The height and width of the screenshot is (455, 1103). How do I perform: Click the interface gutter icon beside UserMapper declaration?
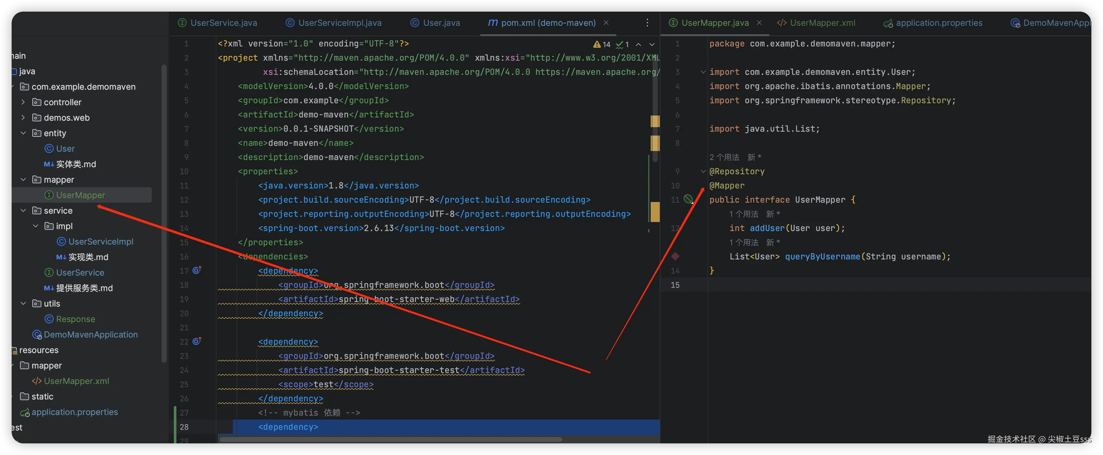click(688, 199)
